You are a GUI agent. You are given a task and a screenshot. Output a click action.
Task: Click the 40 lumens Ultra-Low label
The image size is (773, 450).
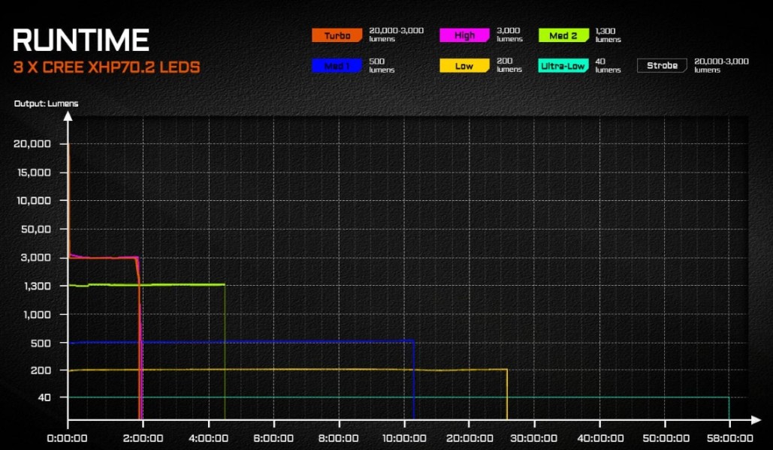tap(608, 65)
